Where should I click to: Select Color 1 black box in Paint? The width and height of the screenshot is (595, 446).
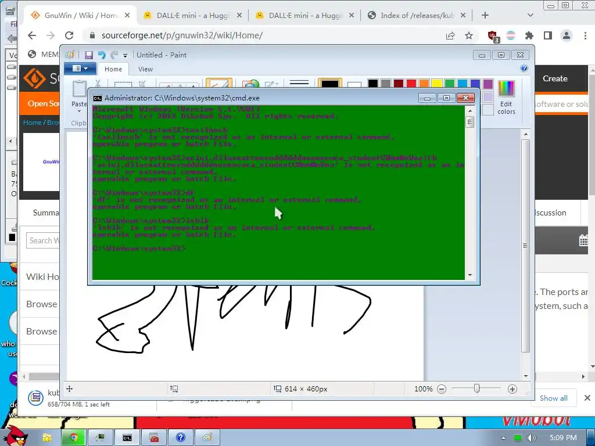[330, 83]
